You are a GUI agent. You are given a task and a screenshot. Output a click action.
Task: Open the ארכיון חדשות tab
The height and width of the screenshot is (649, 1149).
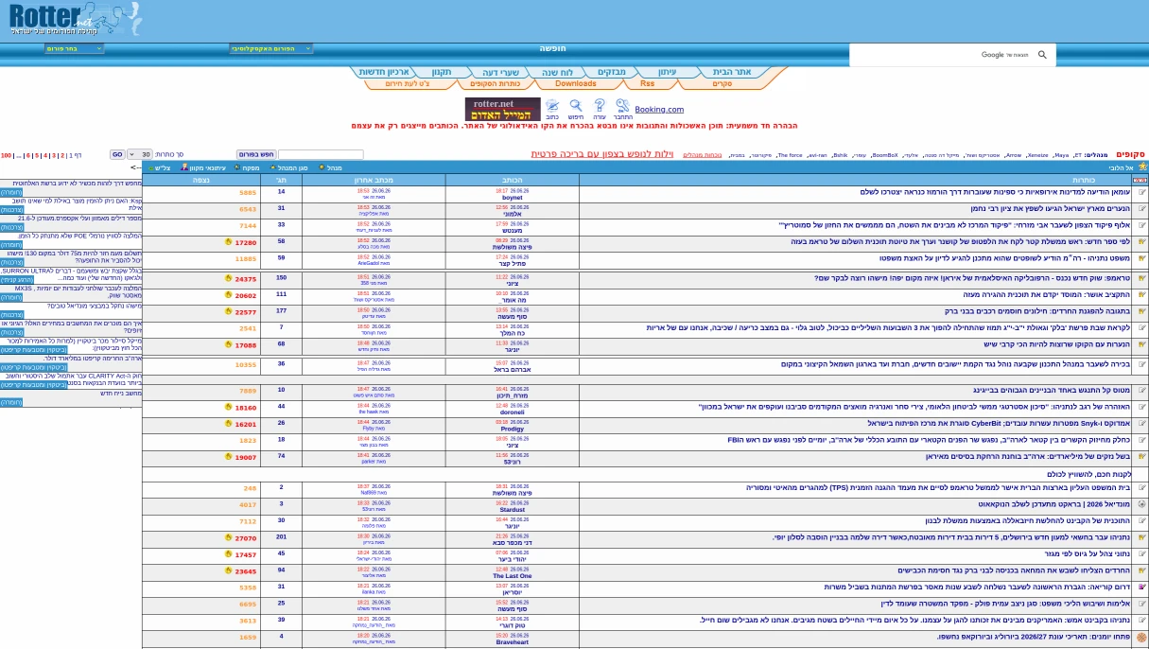pyautogui.click(x=384, y=72)
